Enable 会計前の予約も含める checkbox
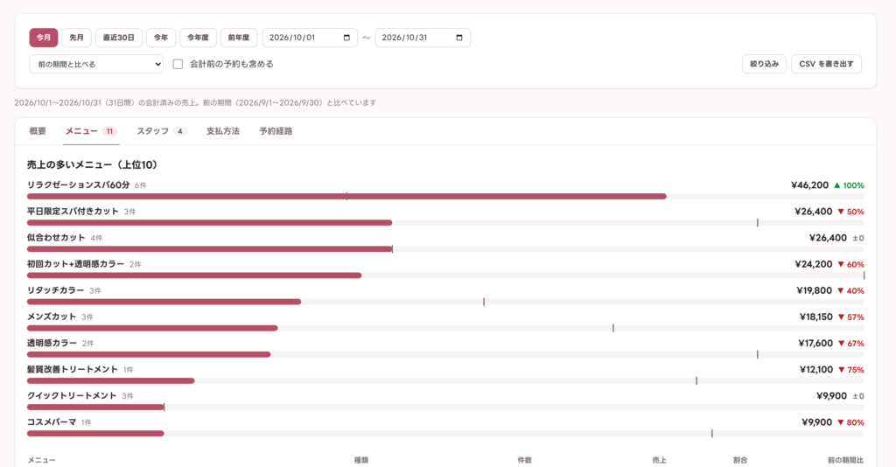Viewport: 896px width, 467px height. [x=178, y=64]
